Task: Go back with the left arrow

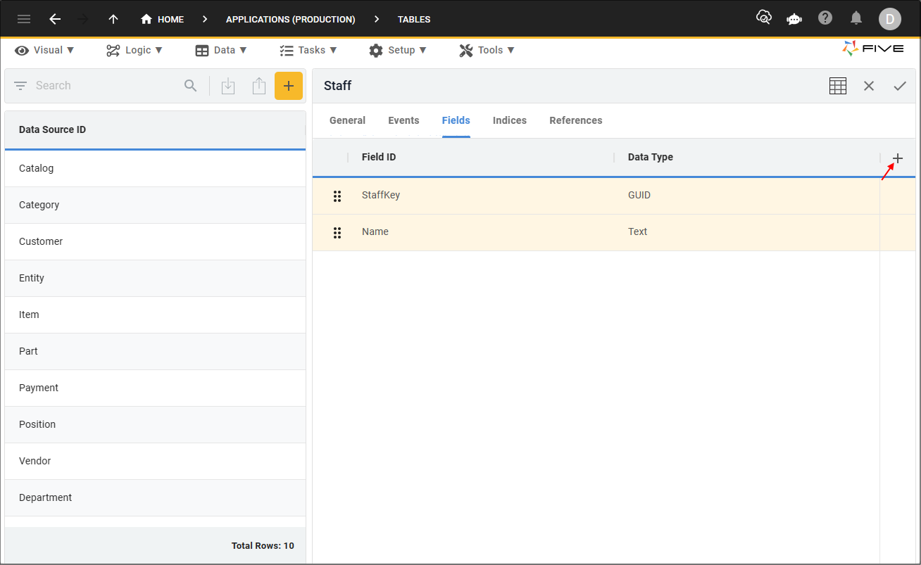Action: (55, 19)
